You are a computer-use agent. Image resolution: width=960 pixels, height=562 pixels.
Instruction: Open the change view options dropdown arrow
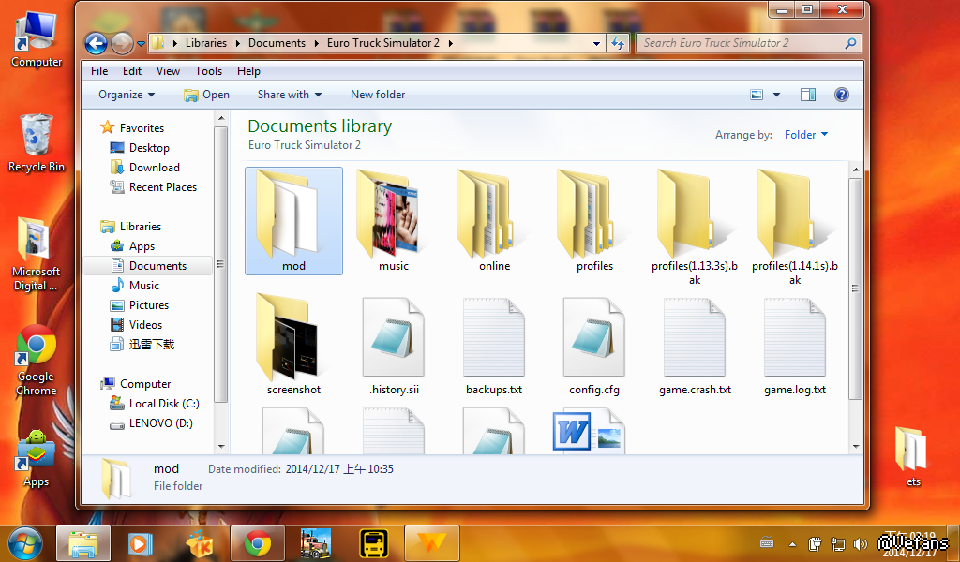pyautogui.click(x=777, y=95)
